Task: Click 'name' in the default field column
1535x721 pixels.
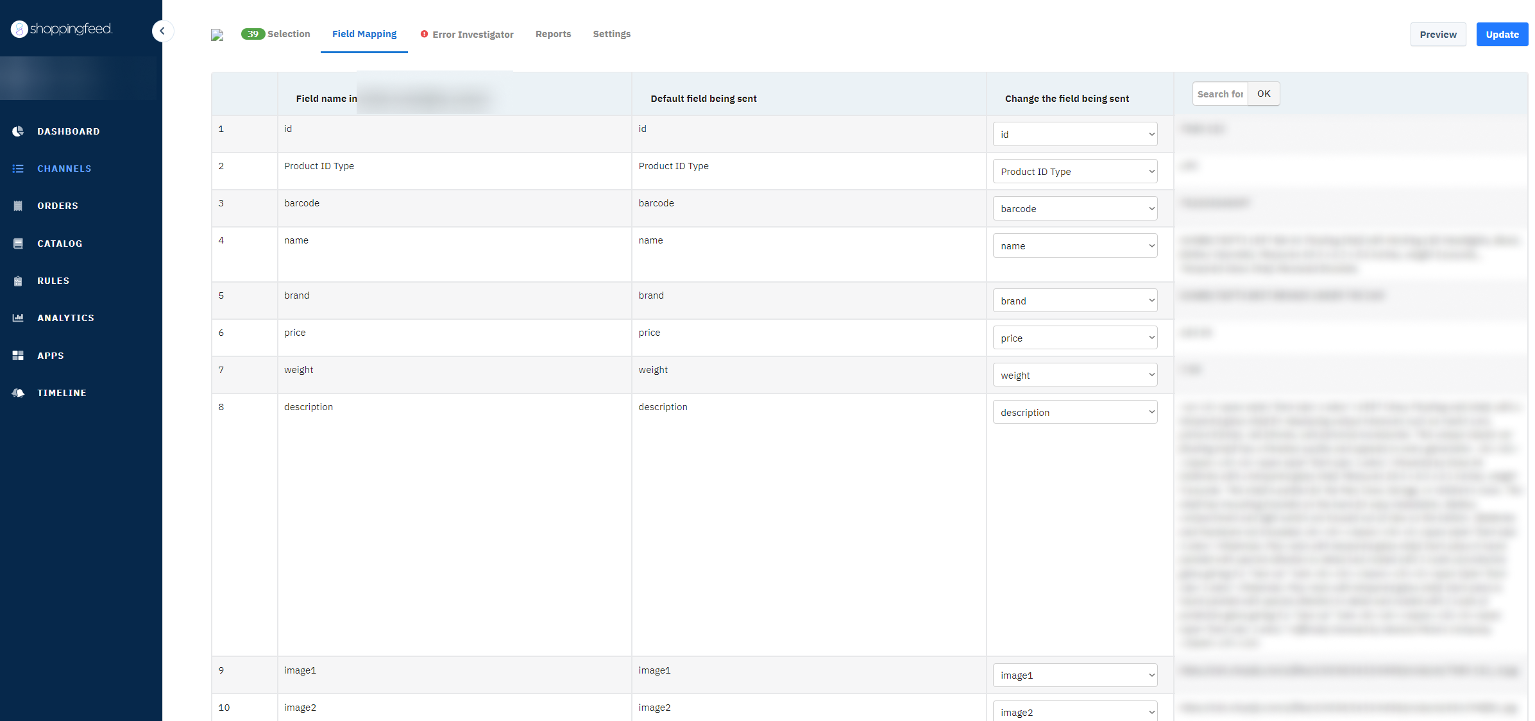Action: (x=650, y=240)
